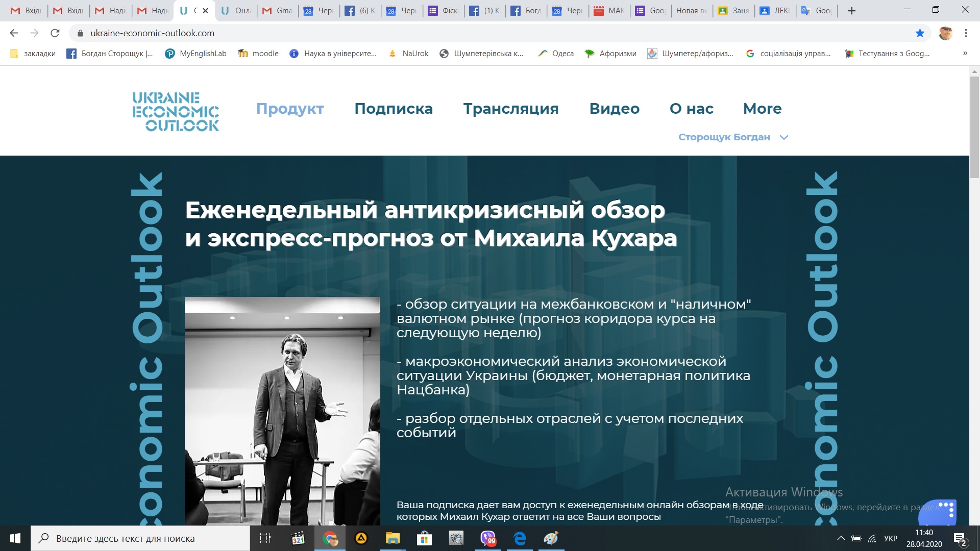980x551 pixels.
Task: Go forward using the browser arrow
Action: click(34, 33)
